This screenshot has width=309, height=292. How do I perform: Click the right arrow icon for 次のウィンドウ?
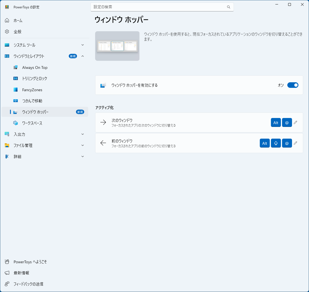point(103,122)
